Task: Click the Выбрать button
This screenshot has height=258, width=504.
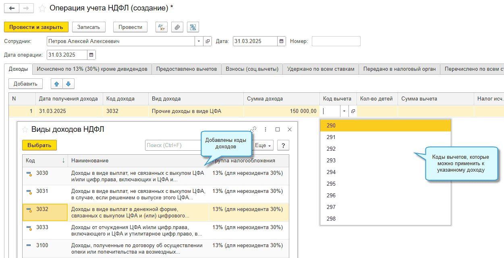Action: pyautogui.click(x=39, y=145)
